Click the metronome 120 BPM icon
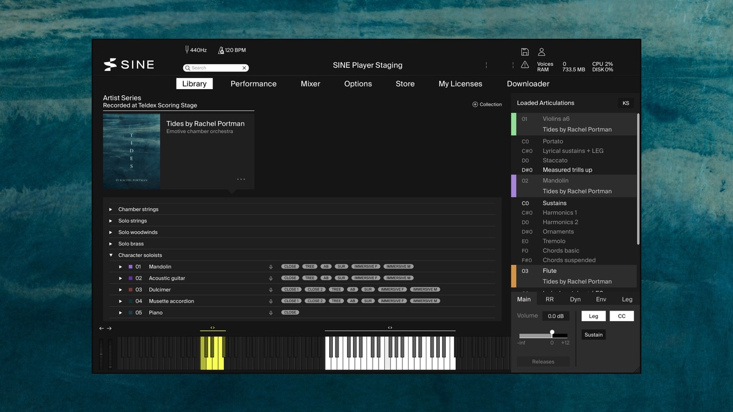733x412 pixels. 221,50
